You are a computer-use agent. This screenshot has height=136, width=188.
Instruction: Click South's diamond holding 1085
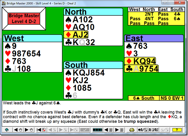click(79, 88)
